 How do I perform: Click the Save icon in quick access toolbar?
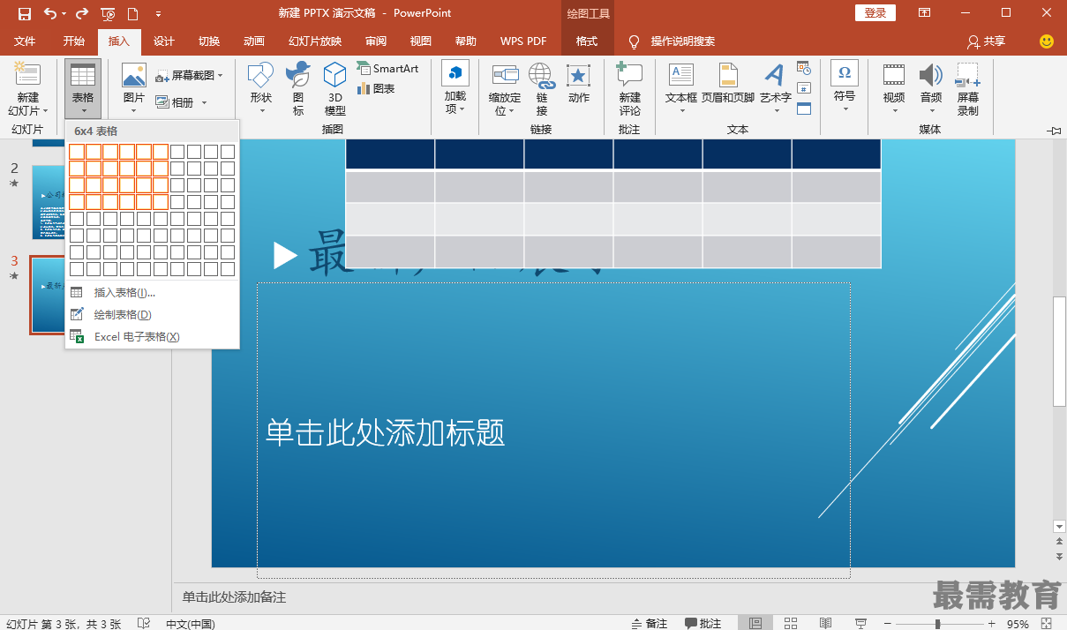(25, 13)
